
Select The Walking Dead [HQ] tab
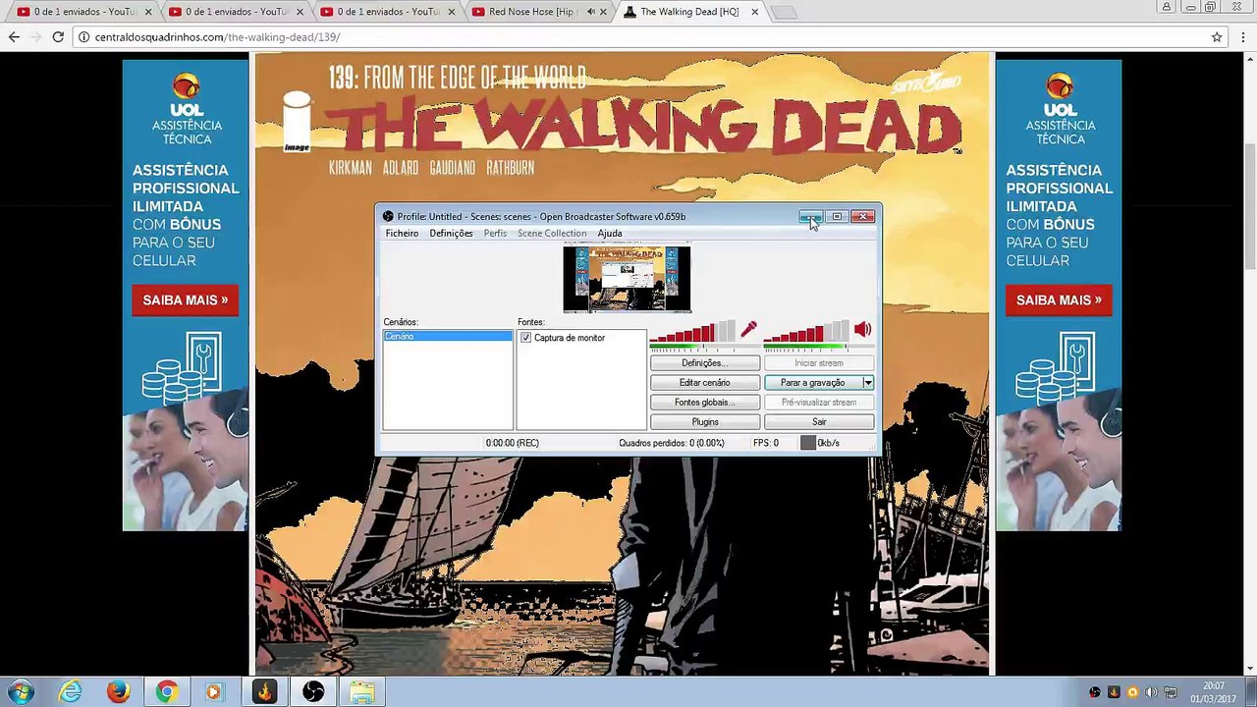[689, 12]
